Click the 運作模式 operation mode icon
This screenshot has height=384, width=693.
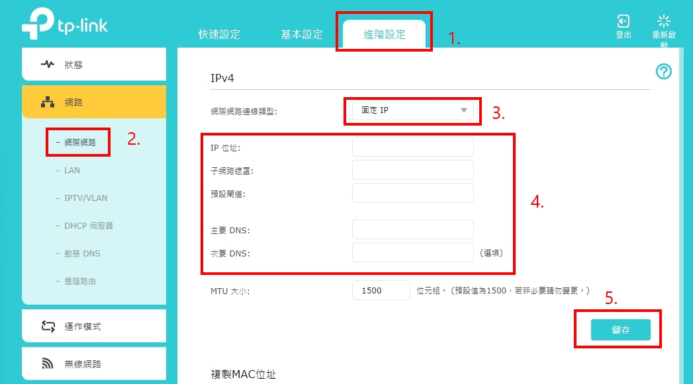(48, 326)
